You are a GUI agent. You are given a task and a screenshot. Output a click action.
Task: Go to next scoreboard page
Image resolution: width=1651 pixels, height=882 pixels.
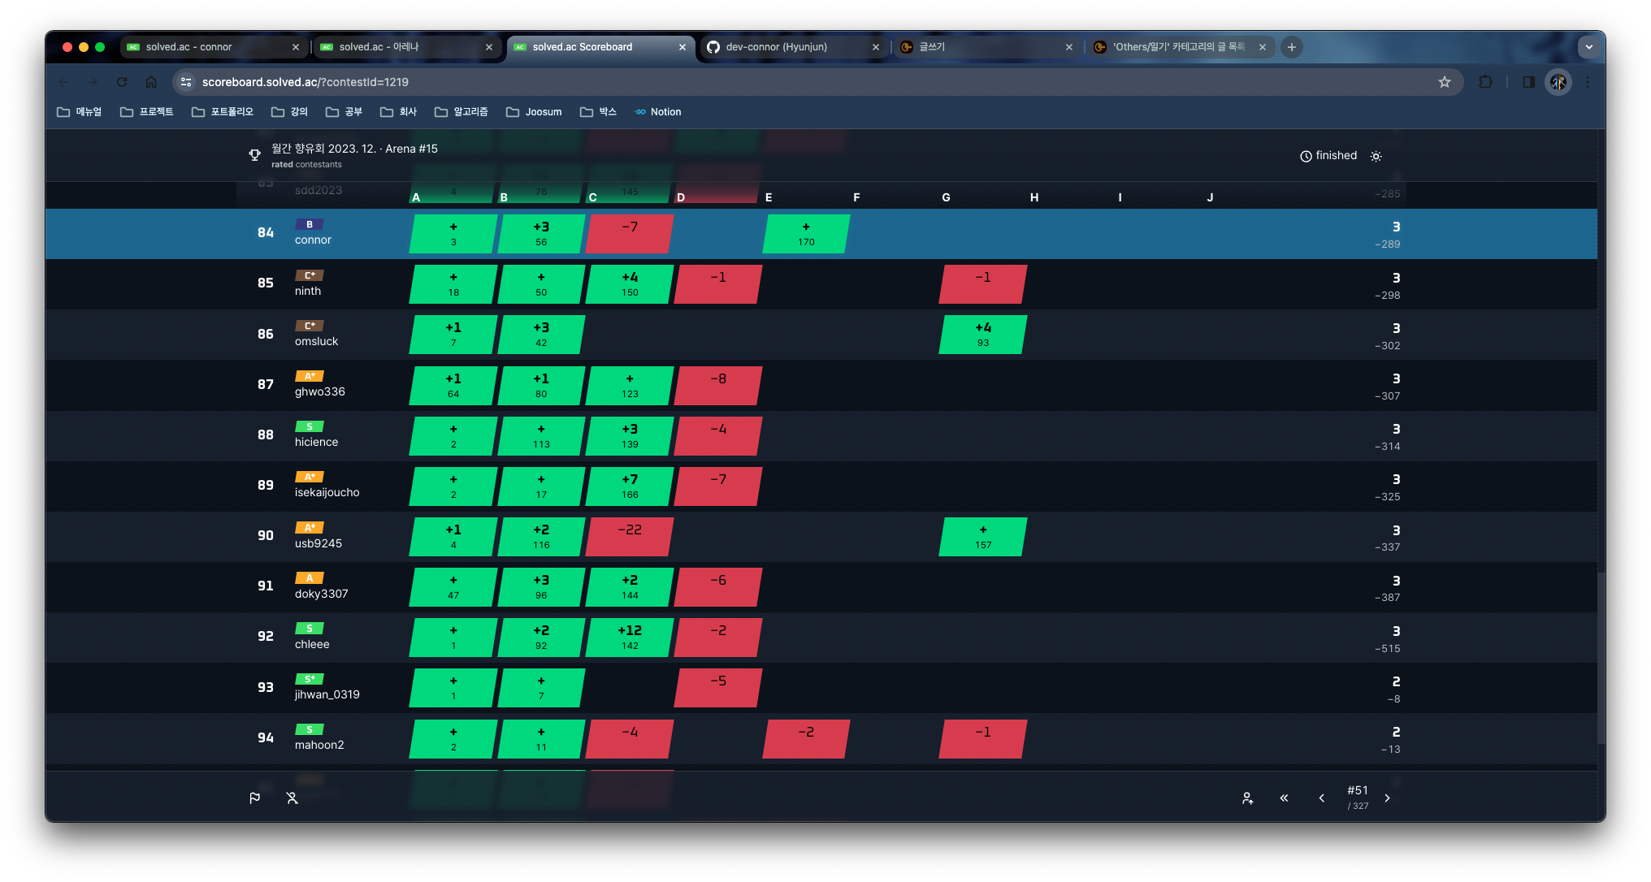tap(1388, 798)
